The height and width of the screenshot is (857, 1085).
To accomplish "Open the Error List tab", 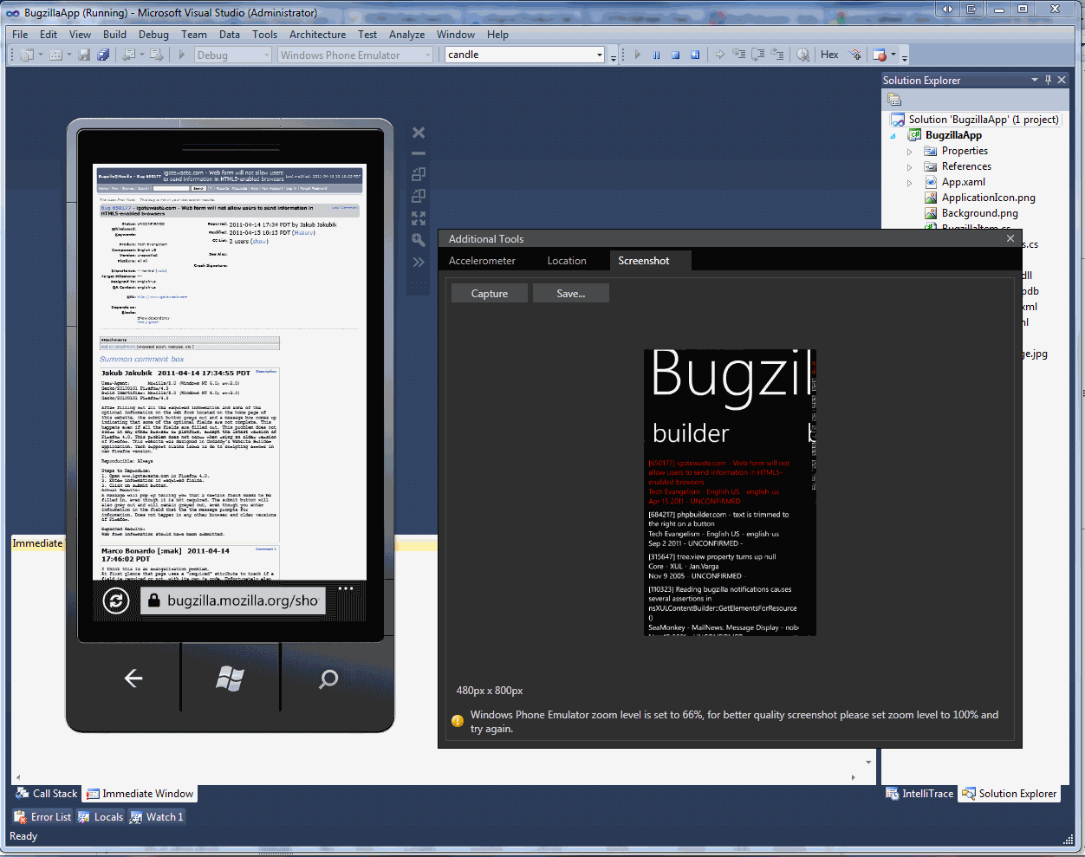I will 42,817.
